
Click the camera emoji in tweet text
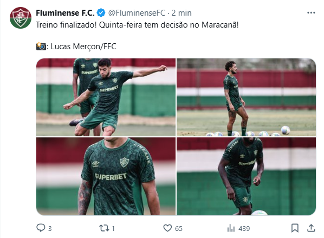point(41,47)
